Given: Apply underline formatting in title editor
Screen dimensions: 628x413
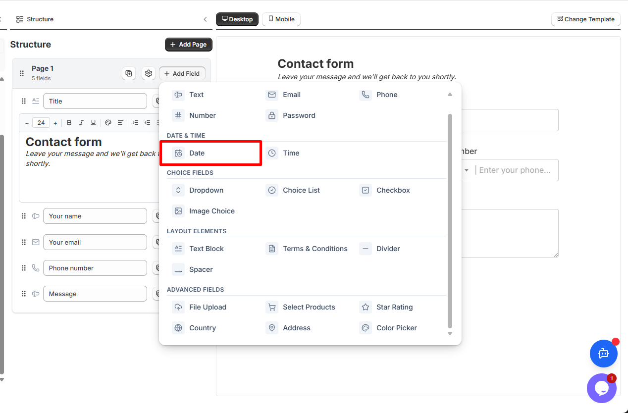Looking at the screenshot, I should 93,123.
